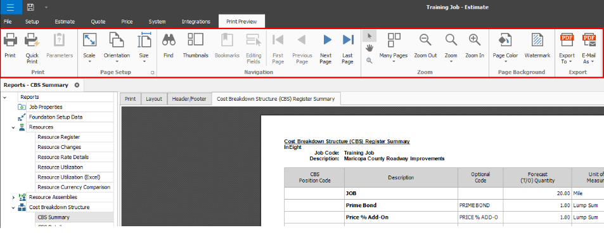Go to the Previous Page
604x237 pixels.
coord(302,48)
